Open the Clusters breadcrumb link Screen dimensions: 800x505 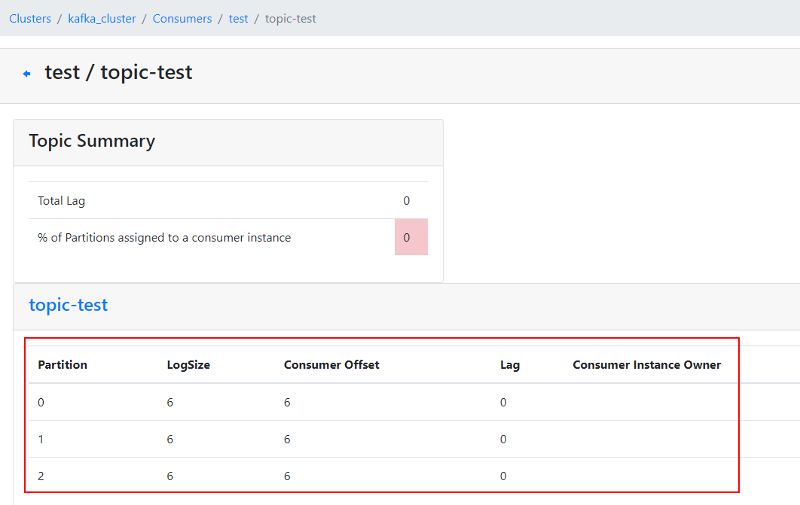30,19
